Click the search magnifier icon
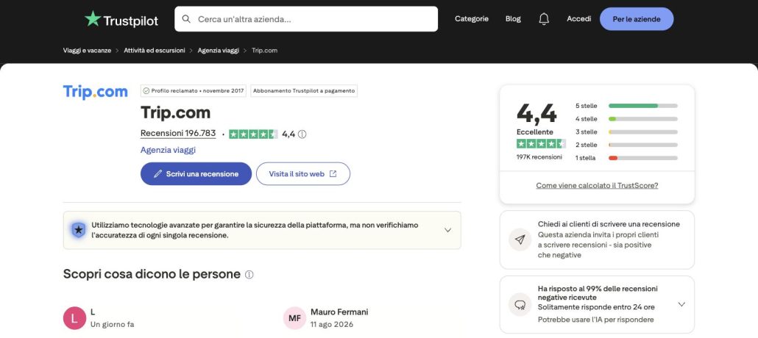Image resolution: width=758 pixels, height=338 pixels. point(186,19)
